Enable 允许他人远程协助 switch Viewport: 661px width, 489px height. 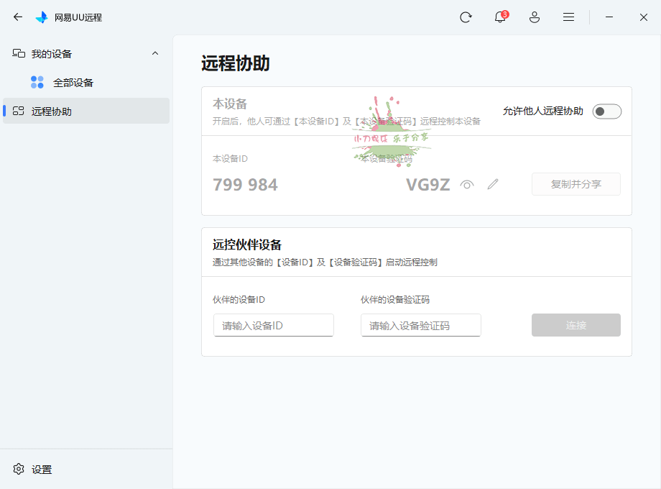point(606,111)
